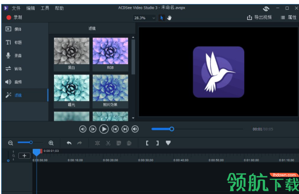Image resolution: width=299 pixels, height=194 pixels.
Task: Click the filter list scrollbar
Action: click(133, 57)
